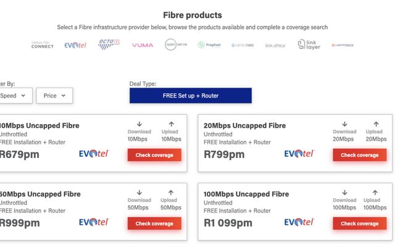Image resolution: width=395 pixels, height=247 pixels.
Task: Choose the Frogfoot provider logo
Action: click(209, 45)
